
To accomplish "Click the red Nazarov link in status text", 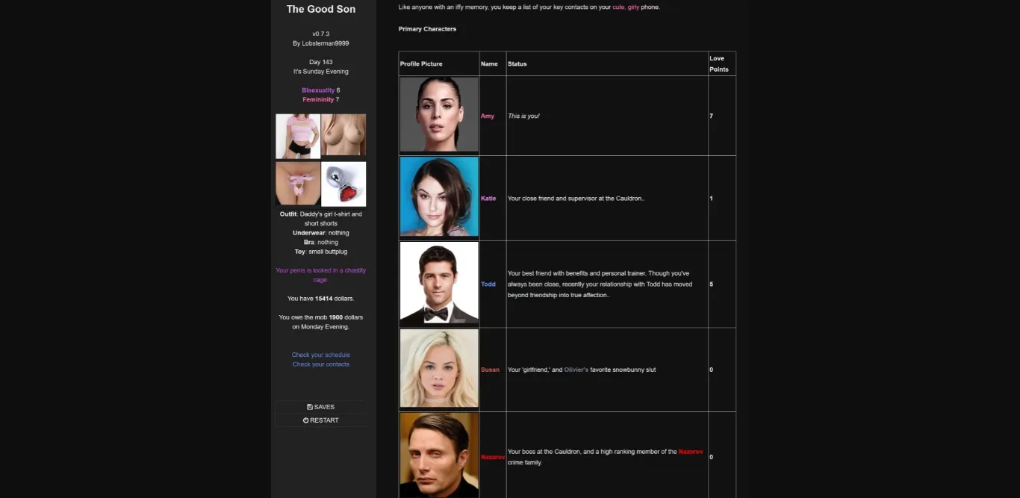I will [x=691, y=452].
